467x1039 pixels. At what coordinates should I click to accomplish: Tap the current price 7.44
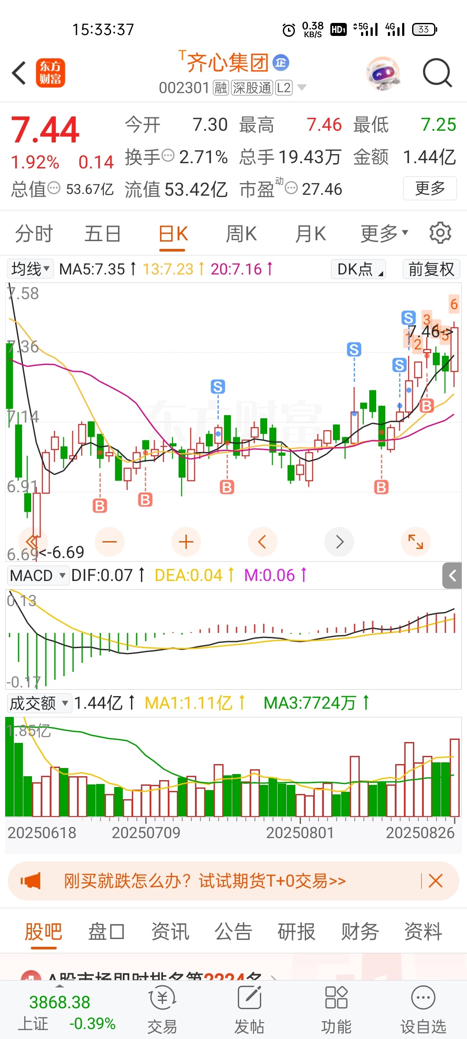click(45, 130)
